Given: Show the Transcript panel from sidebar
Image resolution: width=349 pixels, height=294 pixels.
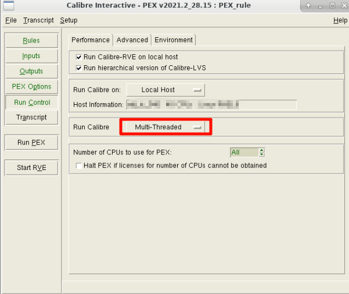Looking at the screenshot, I should coord(31,118).
